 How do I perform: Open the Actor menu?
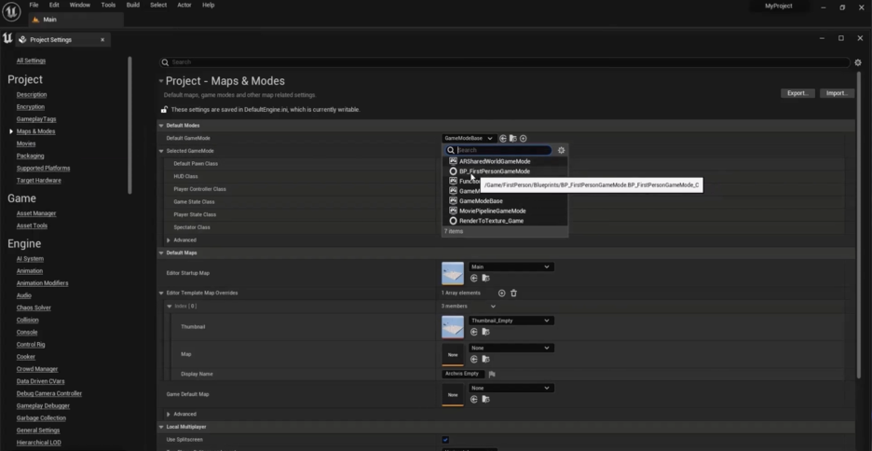(x=184, y=5)
